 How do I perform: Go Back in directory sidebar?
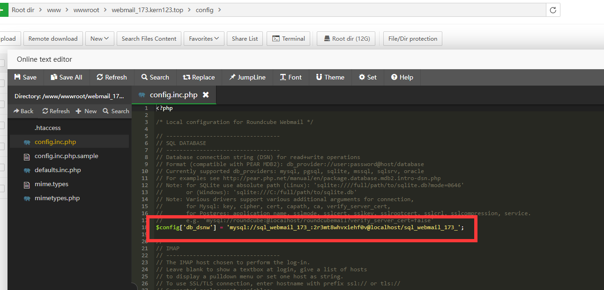point(23,111)
